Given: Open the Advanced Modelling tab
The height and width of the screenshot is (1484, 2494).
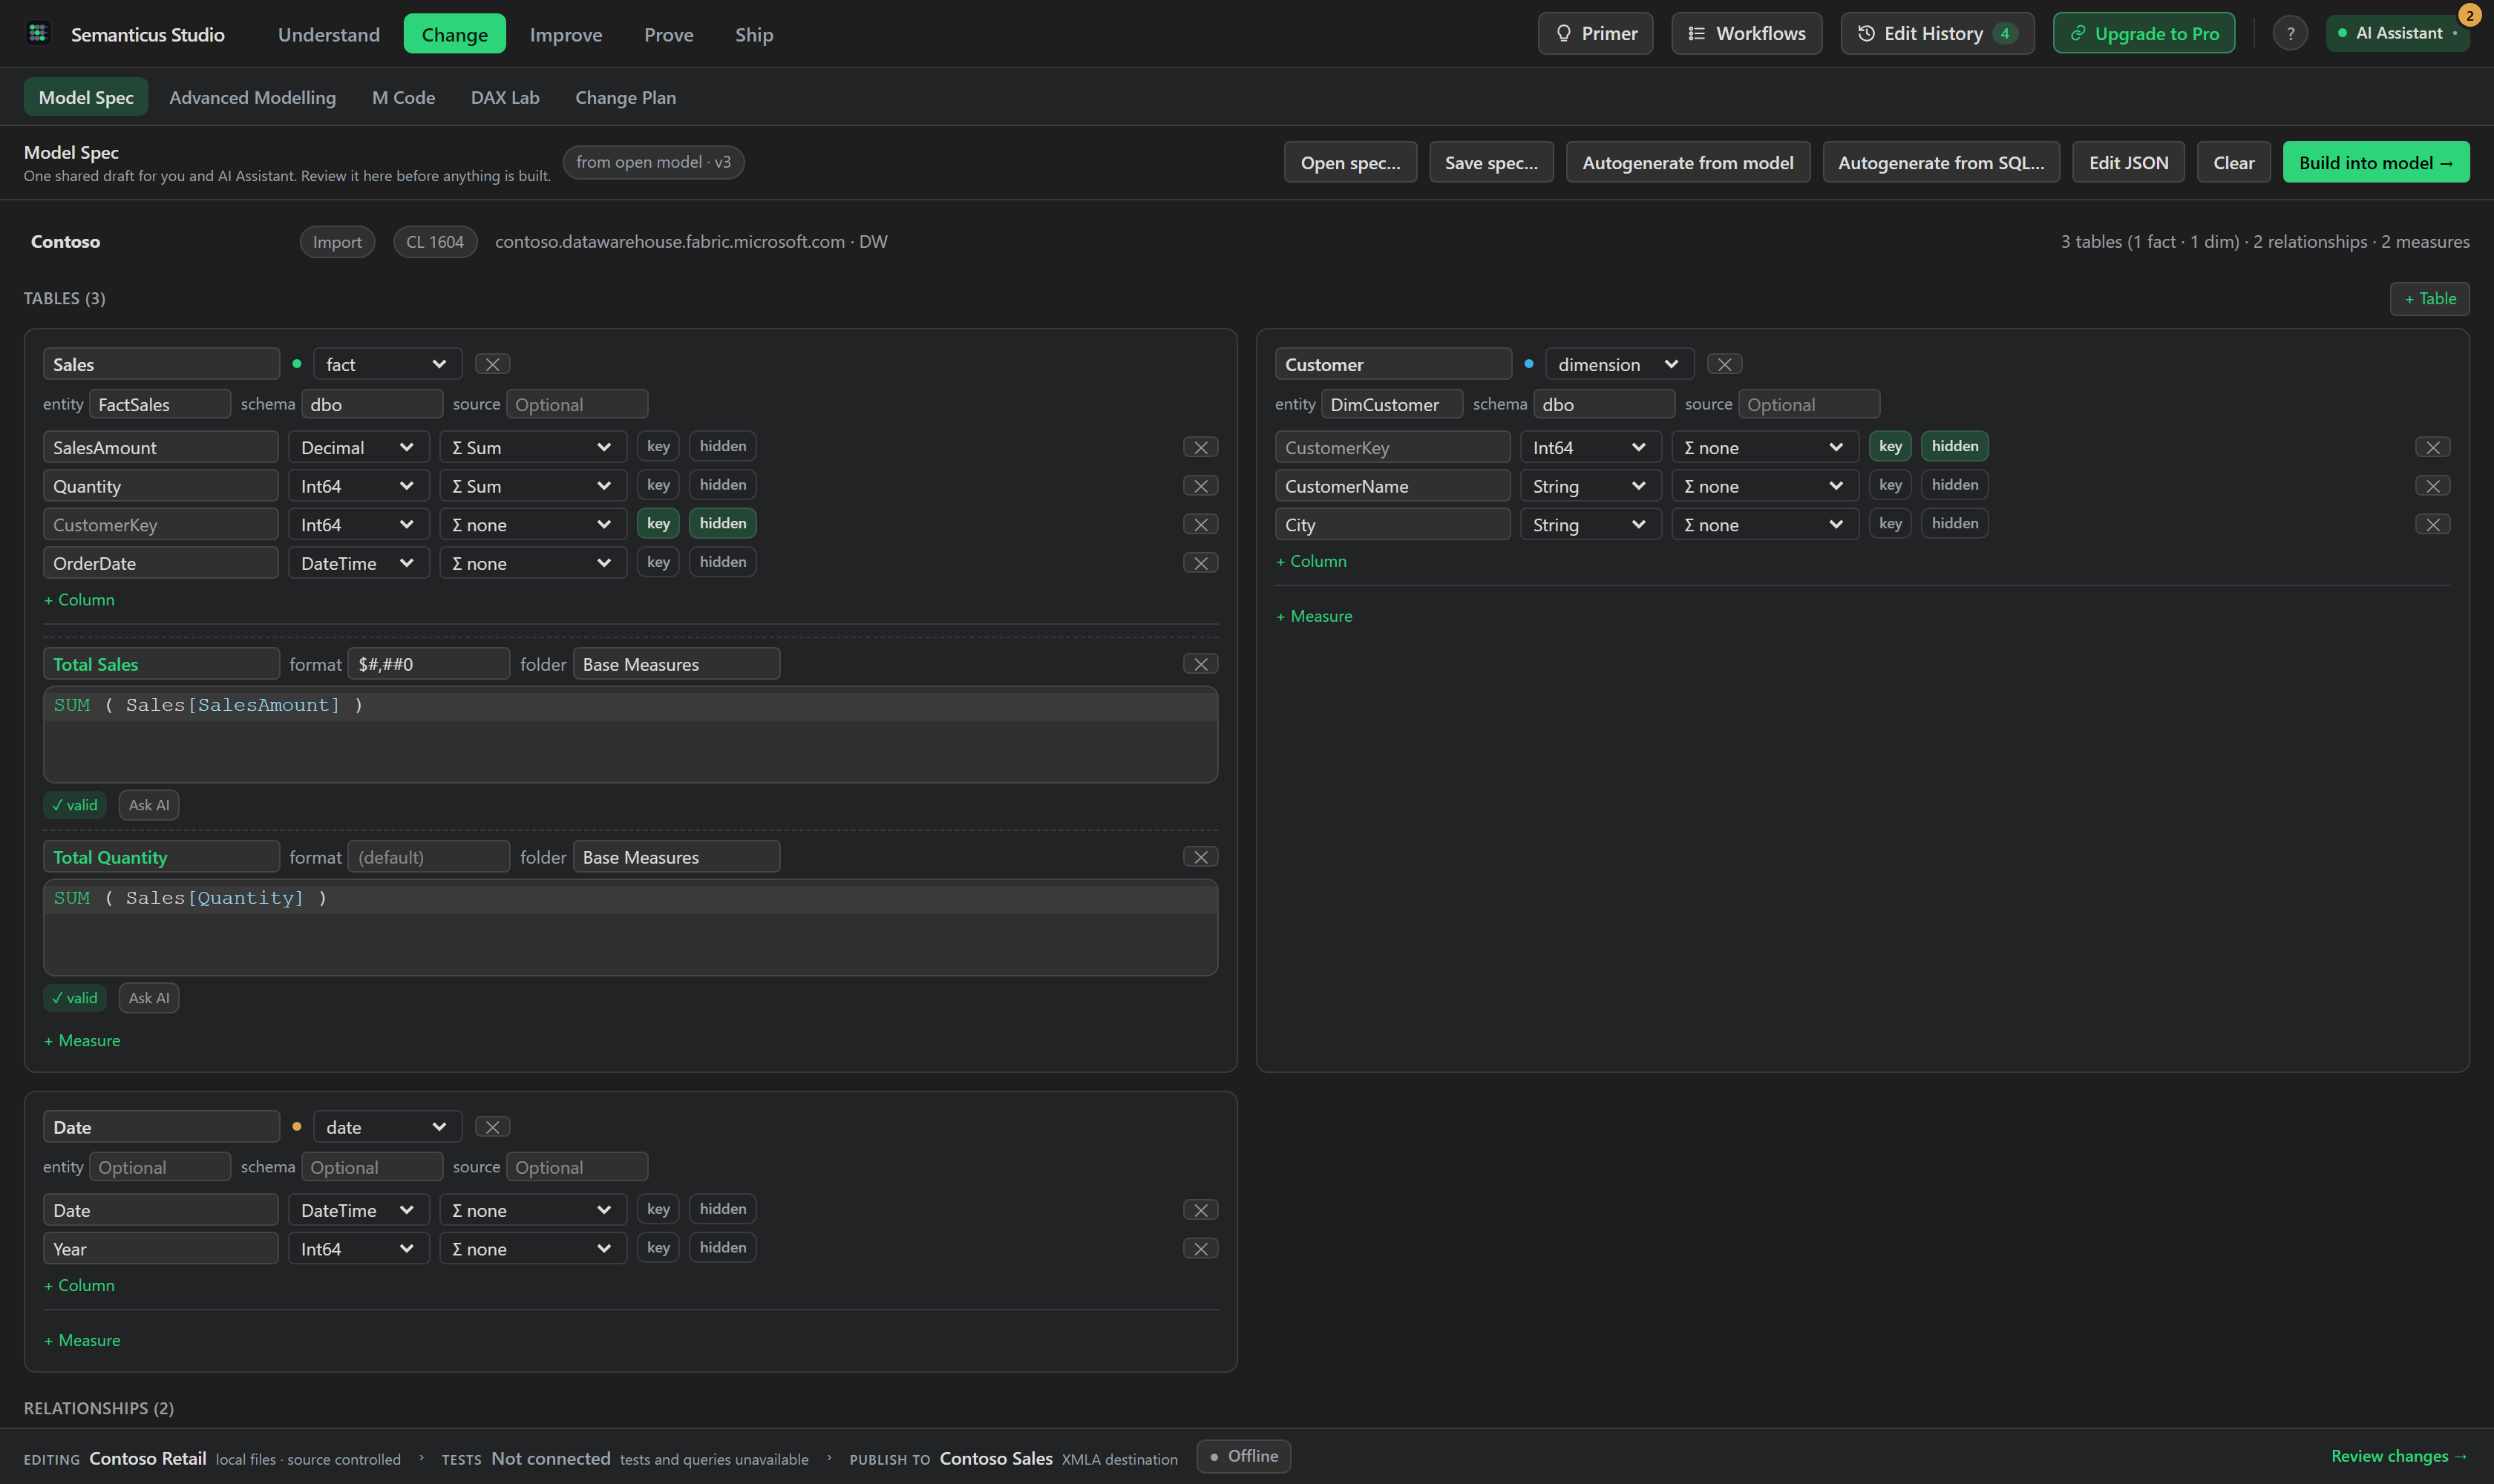Looking at the screenshot, I should point(252,97).
